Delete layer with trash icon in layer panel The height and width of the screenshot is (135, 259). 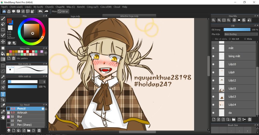coord(250,119)
